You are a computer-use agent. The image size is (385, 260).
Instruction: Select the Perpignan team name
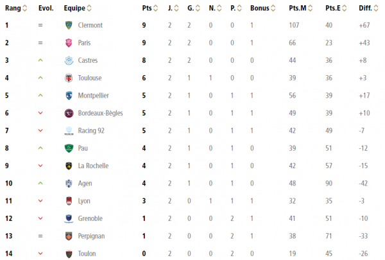point(91,236)
